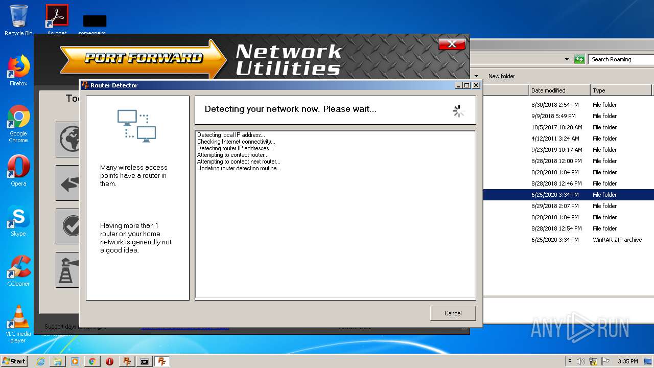Open Opera from the taskbar
This screenshot has width=654, height=368.
click(109, 361)
